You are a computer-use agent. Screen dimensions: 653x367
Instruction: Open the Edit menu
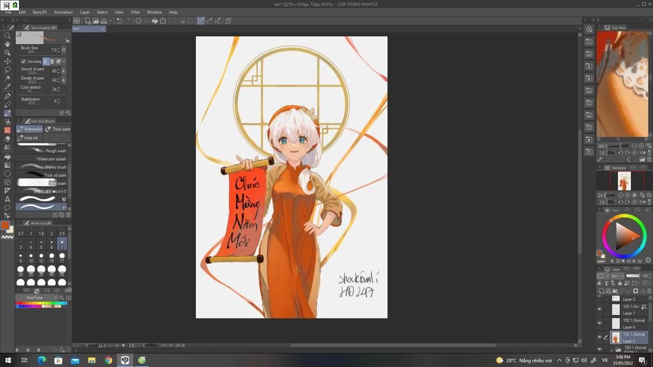22,12
